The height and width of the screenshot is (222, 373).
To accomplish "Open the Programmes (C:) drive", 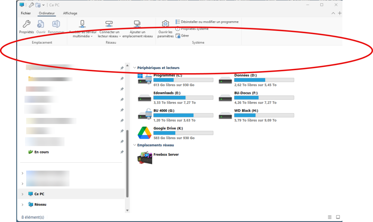I will 144,79.
